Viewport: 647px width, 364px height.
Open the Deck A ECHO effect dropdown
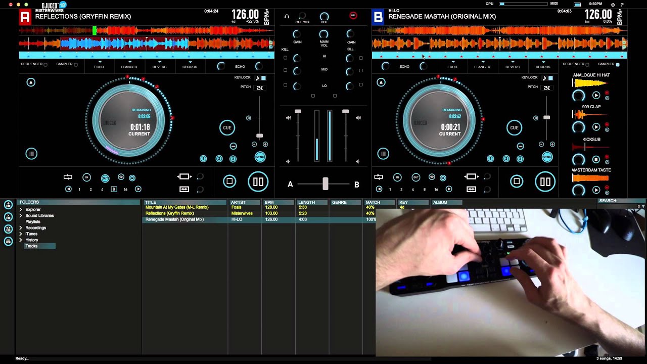99,66
